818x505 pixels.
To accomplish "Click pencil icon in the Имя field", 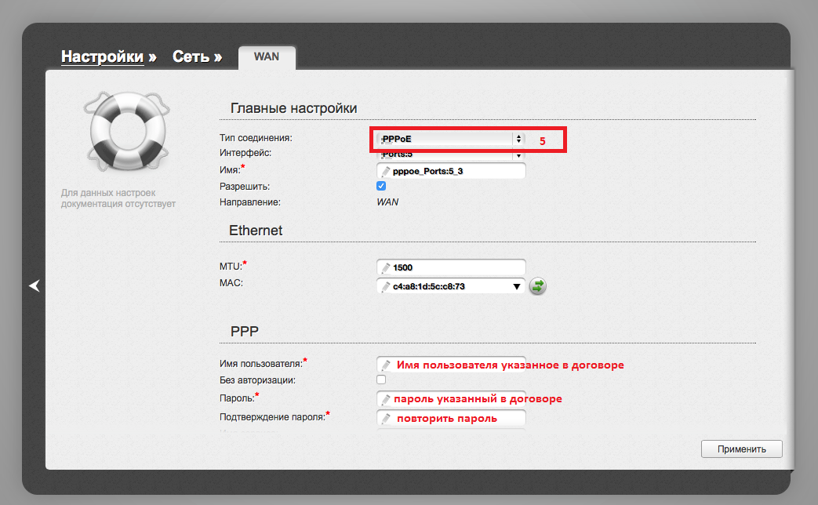I will pos(385,171).
